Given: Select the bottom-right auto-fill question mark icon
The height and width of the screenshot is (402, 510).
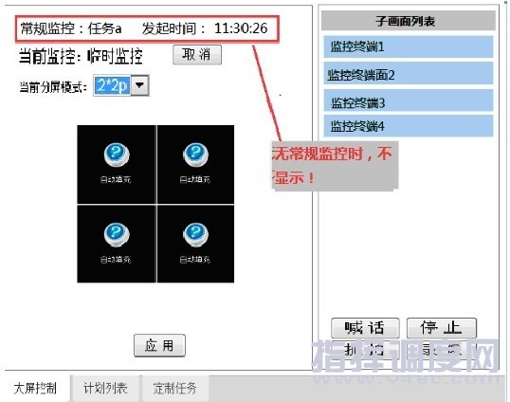Looking at the screenshot, I should [x=196, y=234].
